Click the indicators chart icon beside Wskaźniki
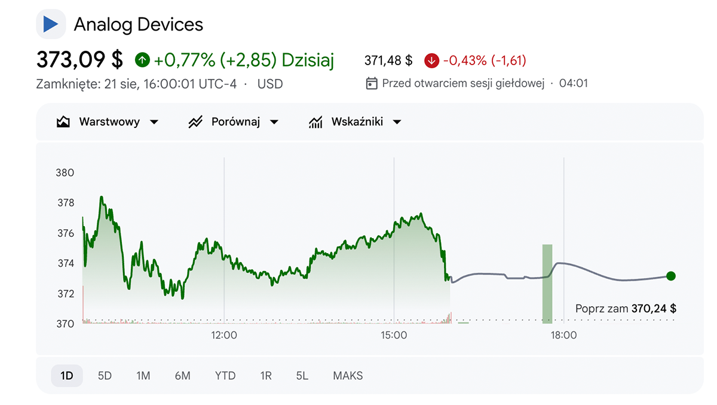 pyautogui.click(x=315, y=122)
